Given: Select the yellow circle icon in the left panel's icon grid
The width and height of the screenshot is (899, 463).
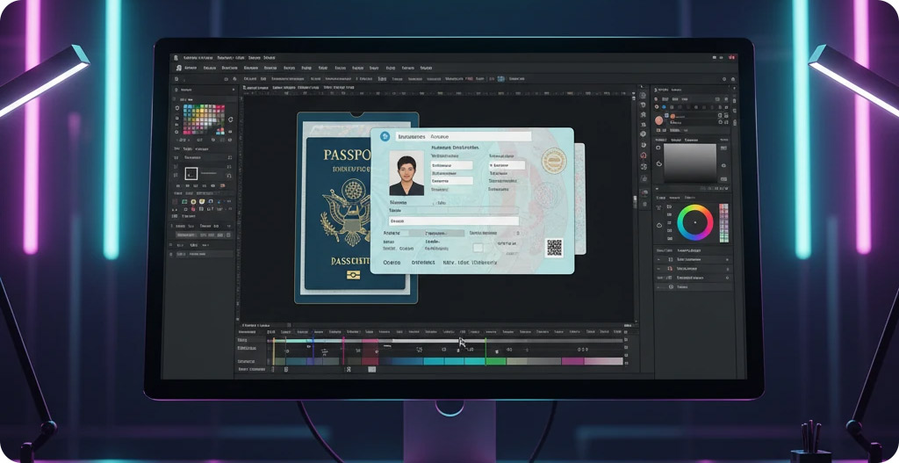Looking at the screenshot, I should (193, 201).
